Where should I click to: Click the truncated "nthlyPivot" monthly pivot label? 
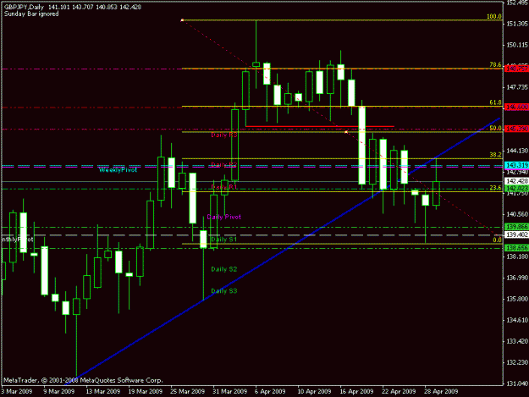click(x=18, y=240)
